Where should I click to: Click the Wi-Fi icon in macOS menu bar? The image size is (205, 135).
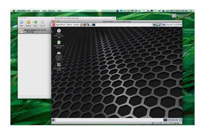click(x=132, y=11)
